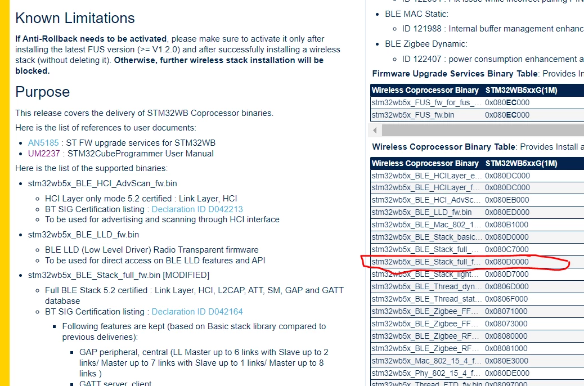Open the AN5185 application note link

point(43,143)
